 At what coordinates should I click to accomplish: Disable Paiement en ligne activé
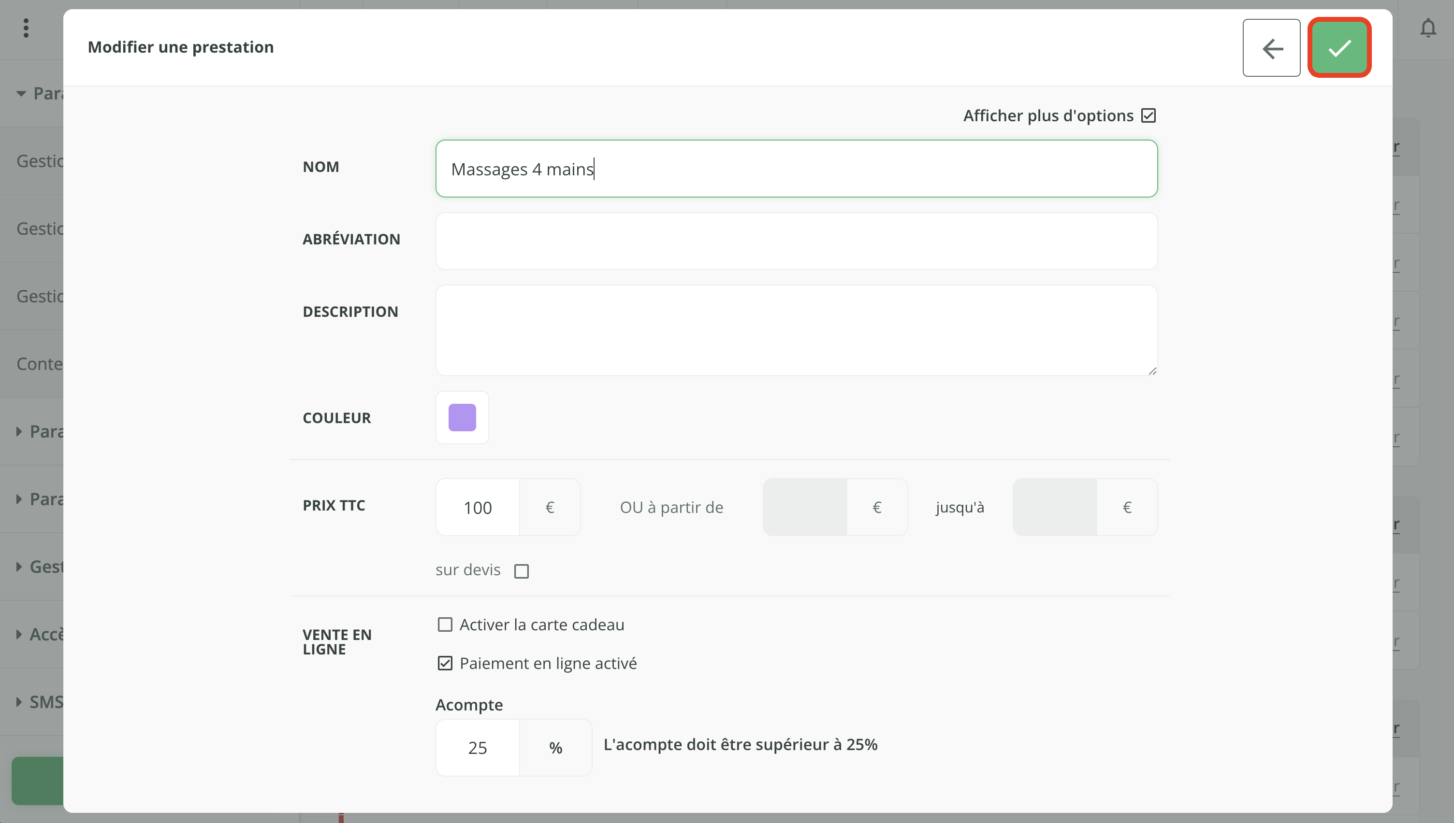pyautogui.click(x=445, y=663)
